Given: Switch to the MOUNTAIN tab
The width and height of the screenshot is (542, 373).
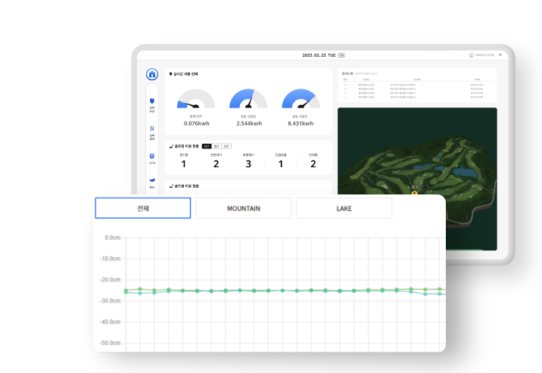Looking at the screenshot, I should point(243,208).
